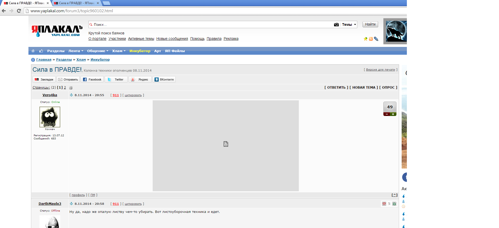This screenshot has height=228, width=499.
Task: Open ЯП Файлы in navigation bar
Action: (175, 51)
